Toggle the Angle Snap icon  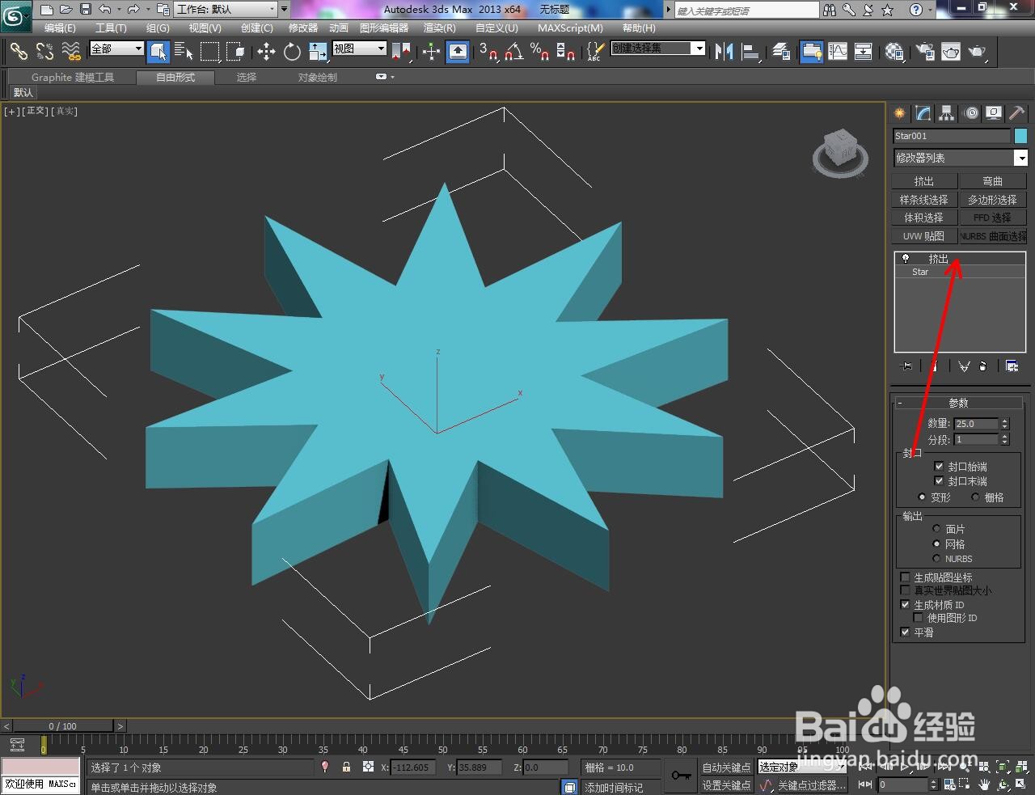(513, 52)
